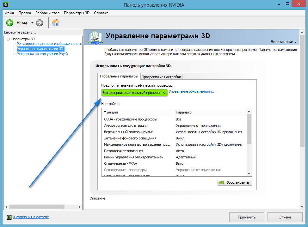Select the Анизотропная фильтрация row
The width and height of the screenshot is (308, 227).
(174, 126)
